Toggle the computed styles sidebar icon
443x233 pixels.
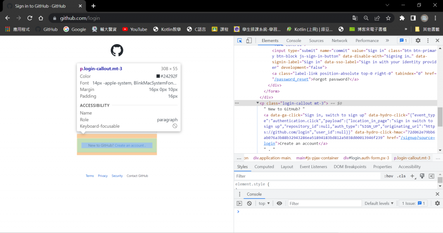(431, 176)
